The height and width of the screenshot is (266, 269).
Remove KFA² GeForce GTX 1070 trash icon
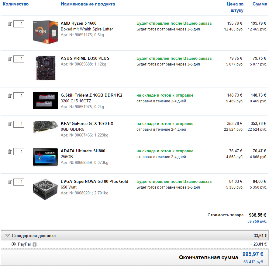[10, 124]
